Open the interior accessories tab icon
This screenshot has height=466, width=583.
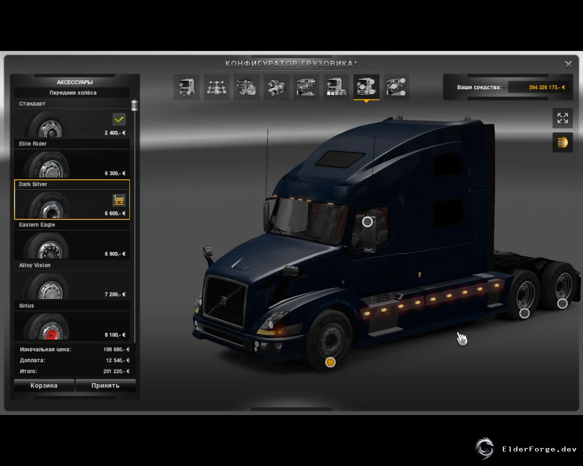tap(396, 87)
